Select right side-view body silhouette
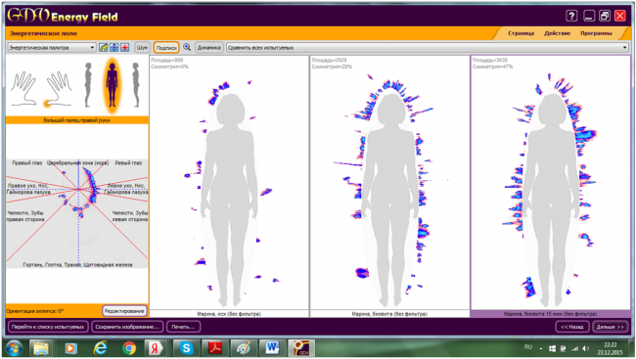The image size is (636, 359). point(136,85)
